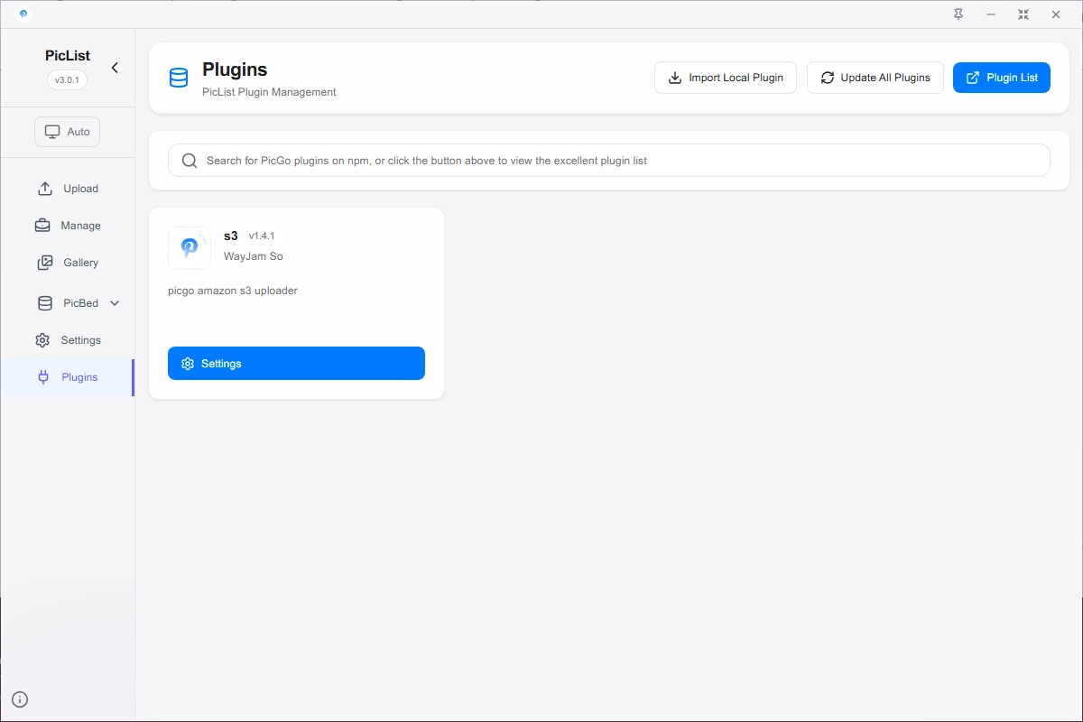Screen dimensions: 1083x722
Task: Go to the Upload page
Action: tap(68, 189)
